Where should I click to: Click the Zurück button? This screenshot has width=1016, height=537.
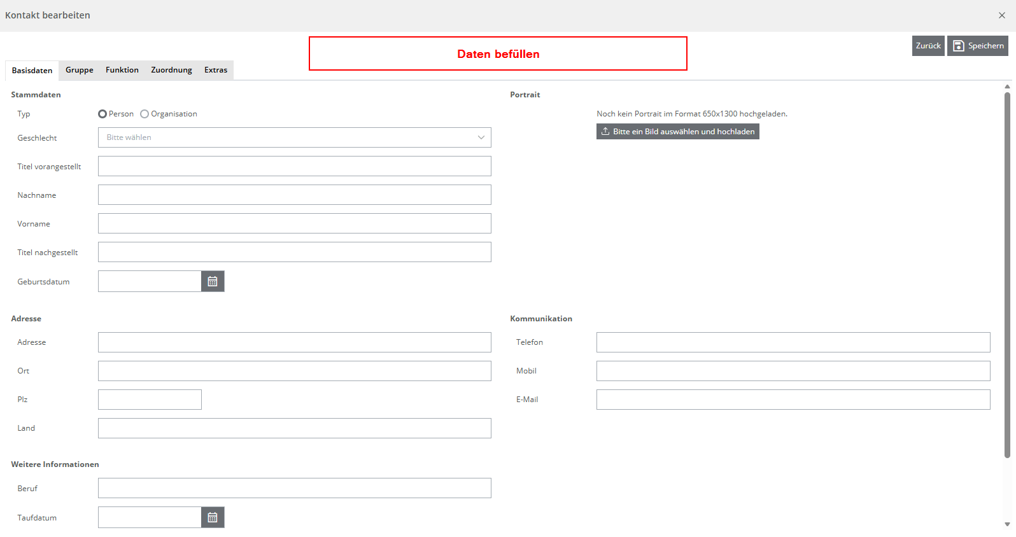point(928,46)
